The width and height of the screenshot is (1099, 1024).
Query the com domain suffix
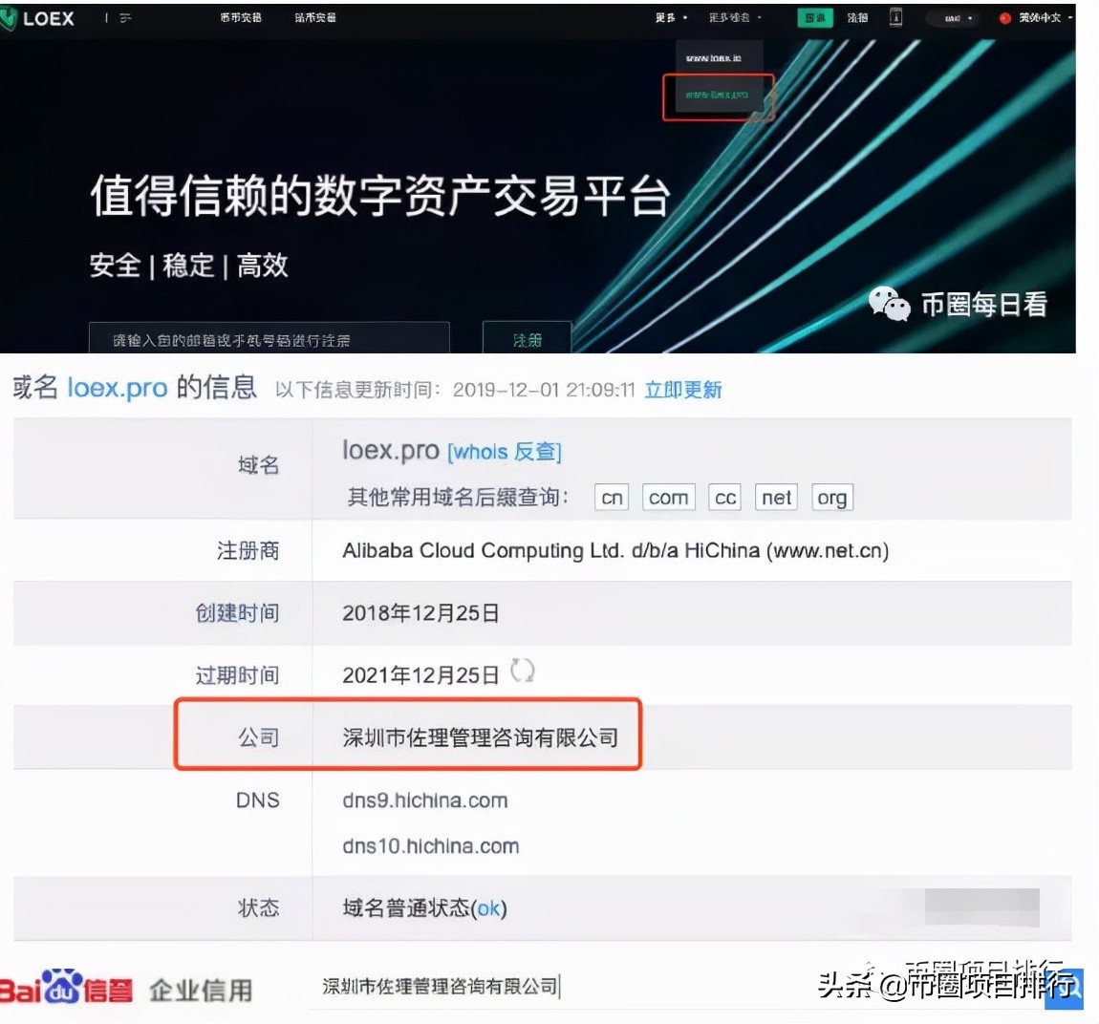click(669, 498)
